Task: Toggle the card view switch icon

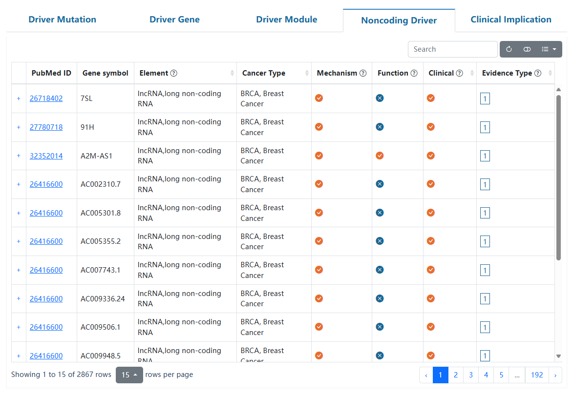Action: coord(527,49)
